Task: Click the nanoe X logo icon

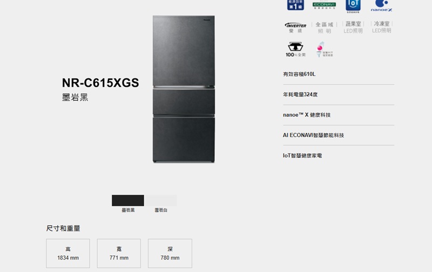Action: coord(381,6)
